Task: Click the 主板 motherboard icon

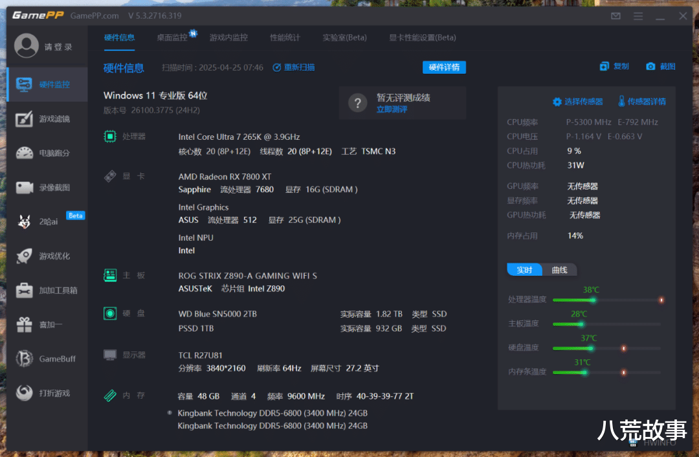Action: pos(109,275)
